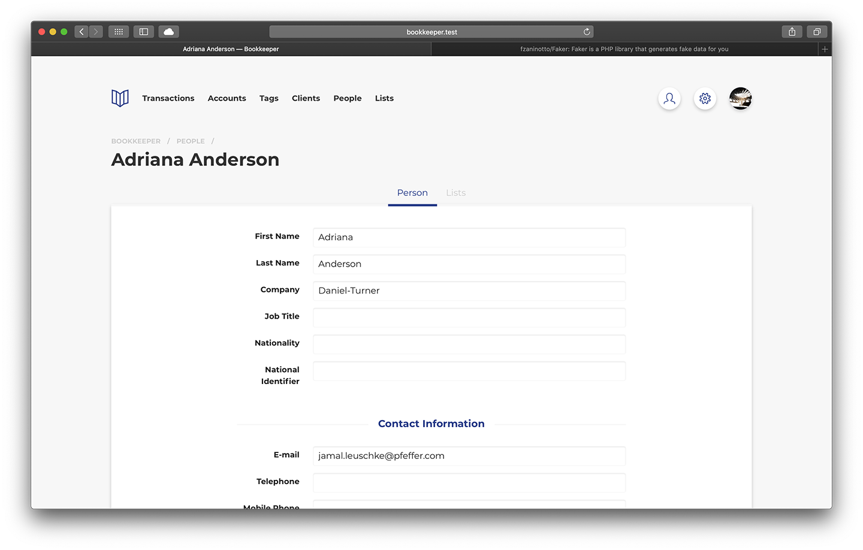Click the Company label

pos(280,290)
